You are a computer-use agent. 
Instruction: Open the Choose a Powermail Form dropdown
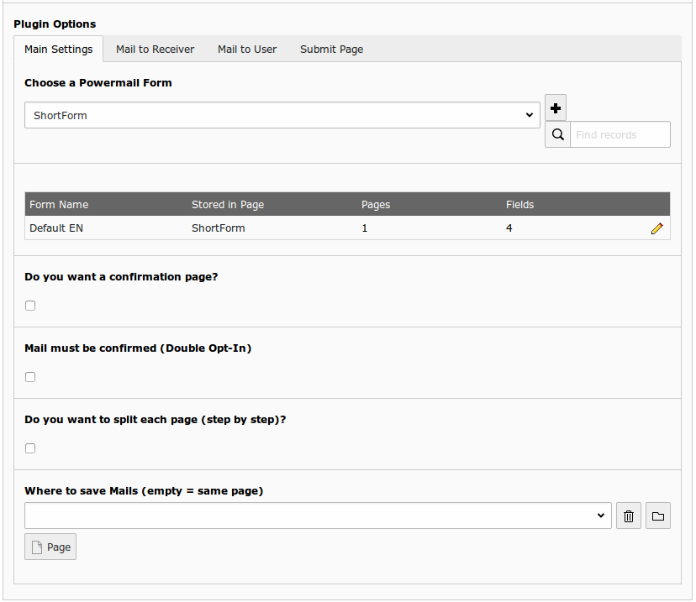(282, 116)
